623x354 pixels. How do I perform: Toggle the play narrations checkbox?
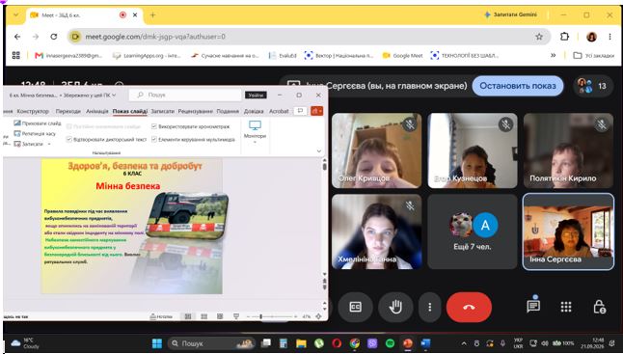tap(69, 140)
